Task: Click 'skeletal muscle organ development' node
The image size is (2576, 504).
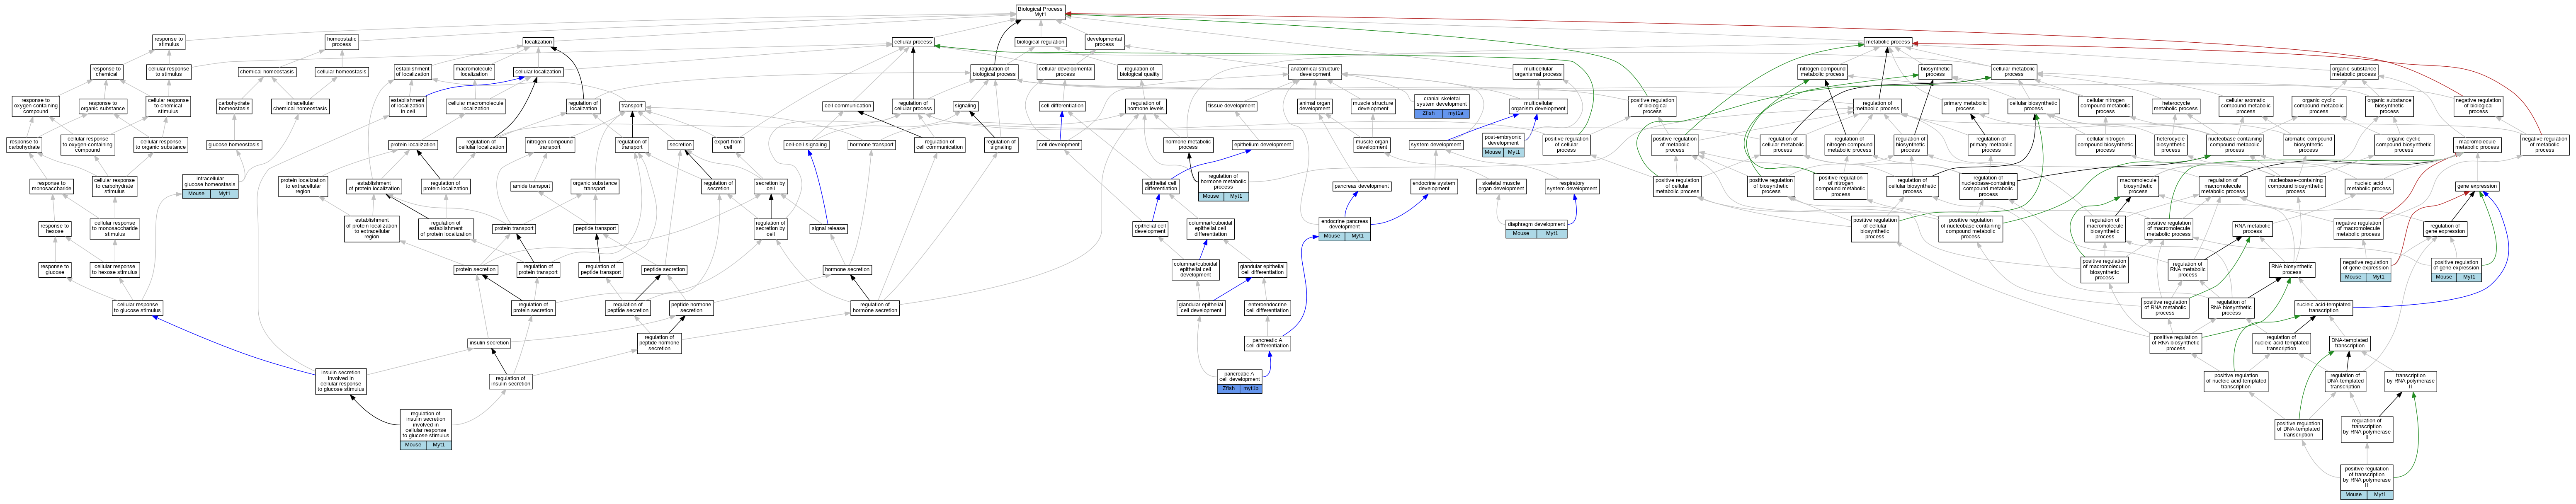Action: (1501, 186)
